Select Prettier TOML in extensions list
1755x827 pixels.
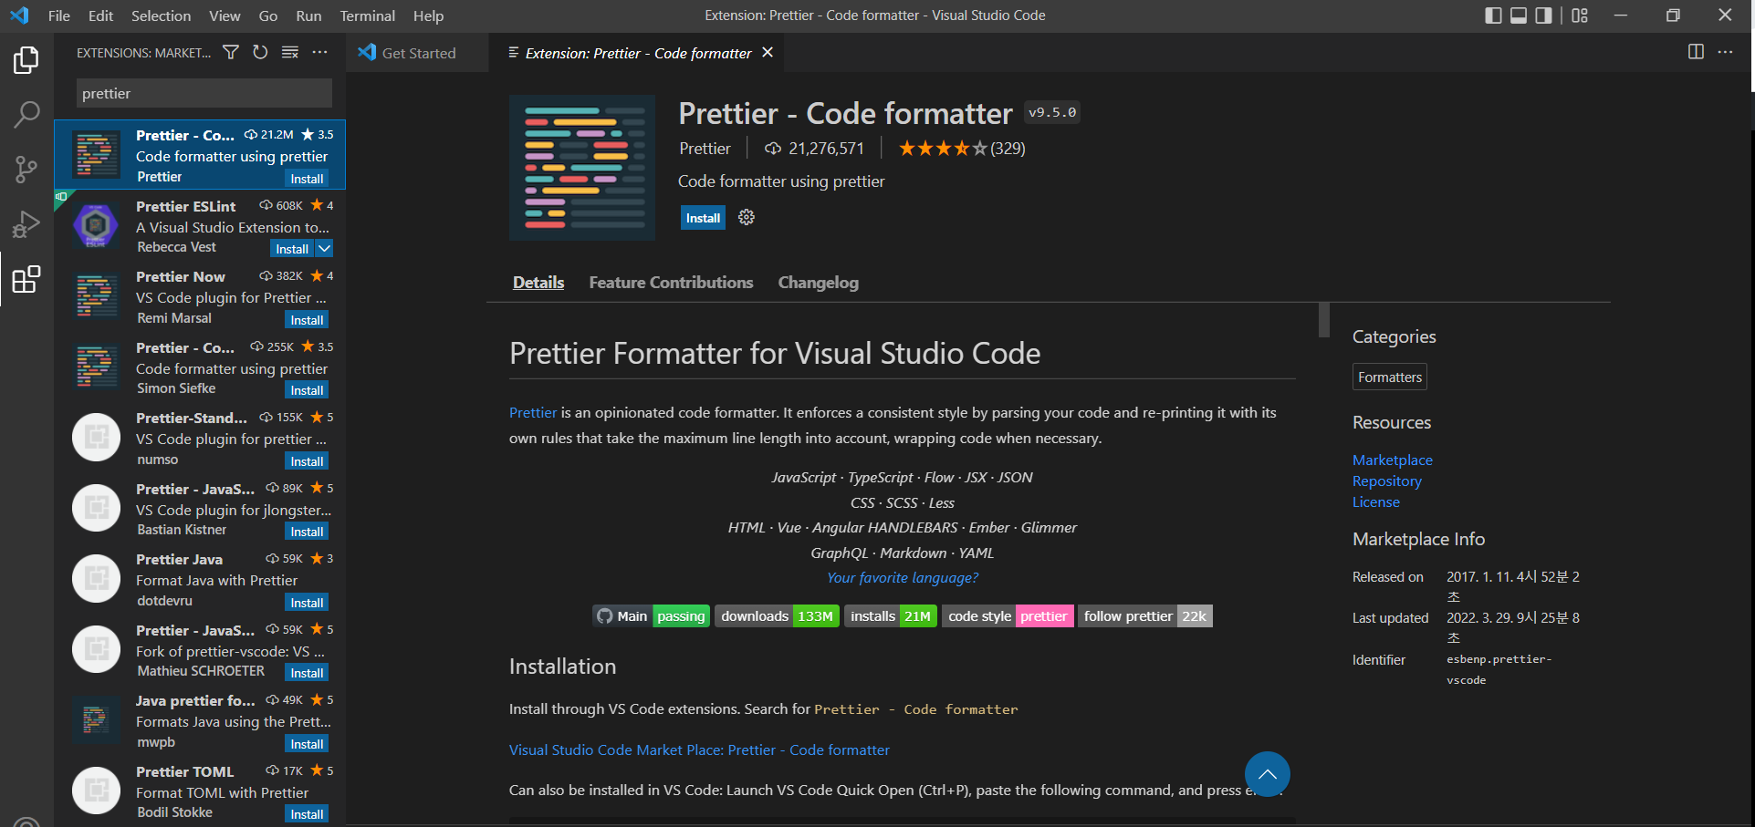200,791
